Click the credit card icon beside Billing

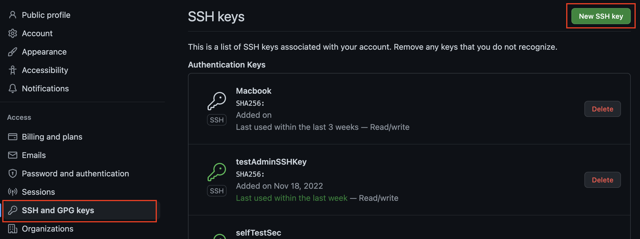tap(13, 137)
